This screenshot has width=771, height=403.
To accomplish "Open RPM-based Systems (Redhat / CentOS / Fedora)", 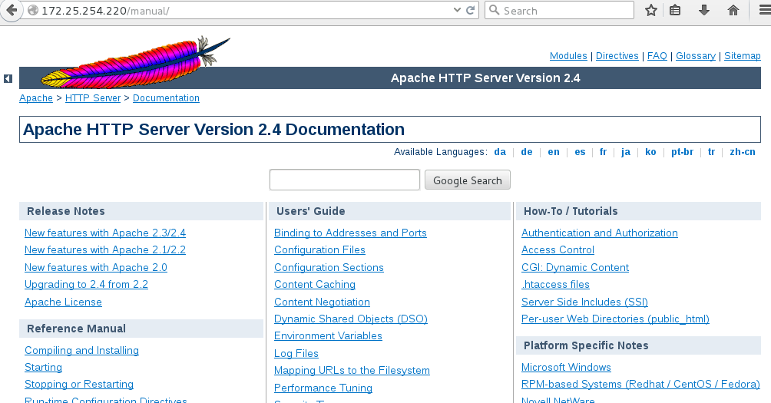I will click(640, 385).
